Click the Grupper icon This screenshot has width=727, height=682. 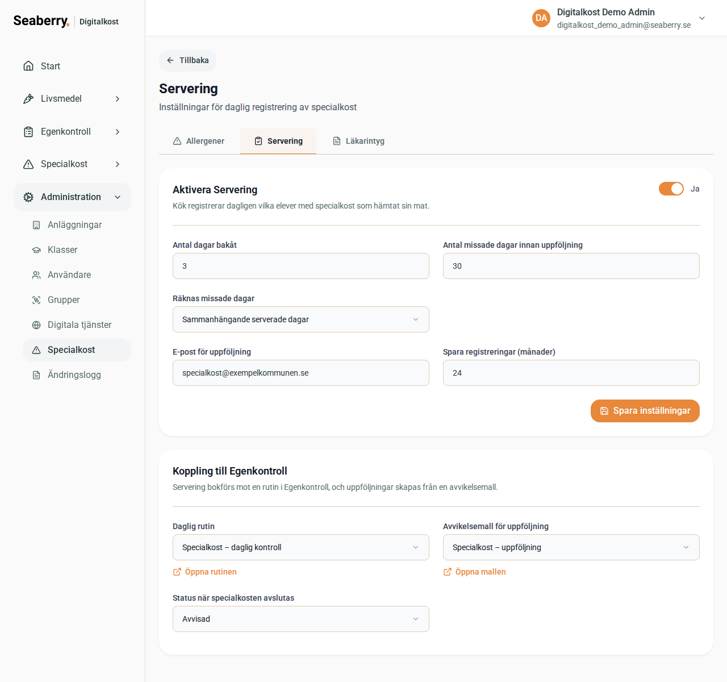36,300
